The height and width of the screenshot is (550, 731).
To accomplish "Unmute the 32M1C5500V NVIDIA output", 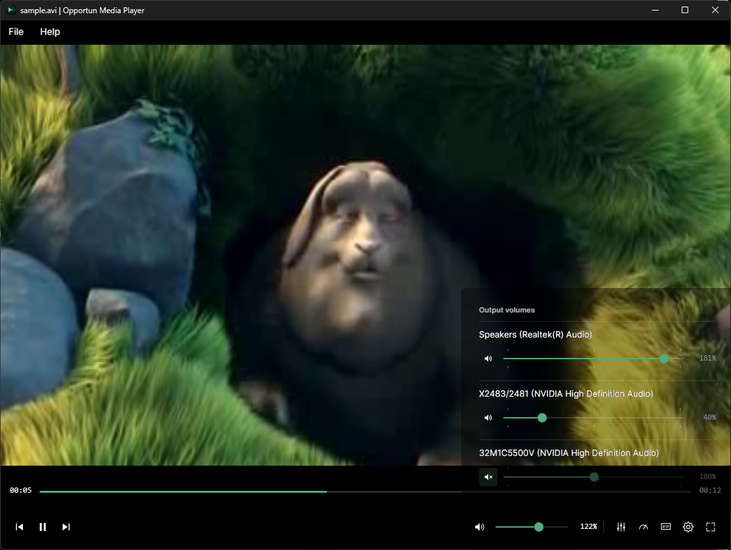I will coord(488,477).
